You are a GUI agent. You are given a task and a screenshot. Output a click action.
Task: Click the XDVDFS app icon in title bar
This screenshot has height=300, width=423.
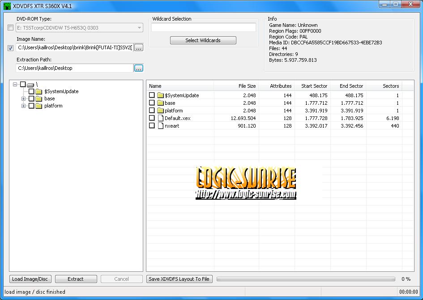(x=7, y=6)
